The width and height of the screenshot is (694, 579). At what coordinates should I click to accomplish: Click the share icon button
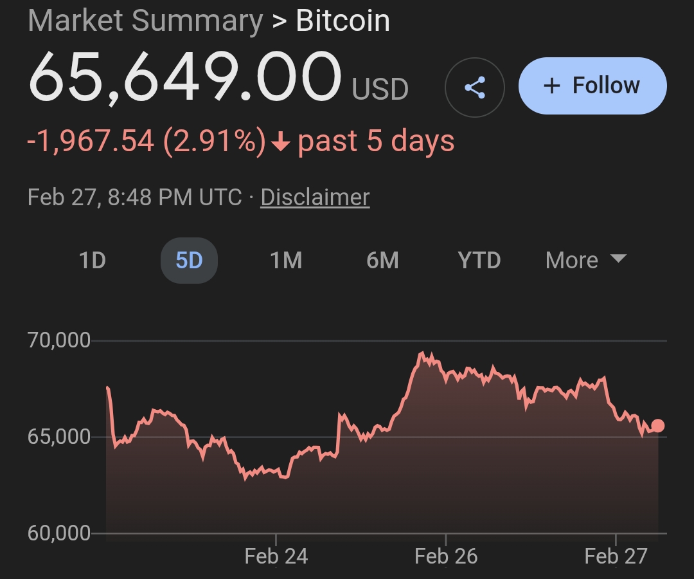475,87
